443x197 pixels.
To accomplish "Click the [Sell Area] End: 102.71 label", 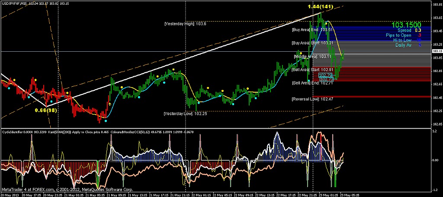I will point(311,83).
